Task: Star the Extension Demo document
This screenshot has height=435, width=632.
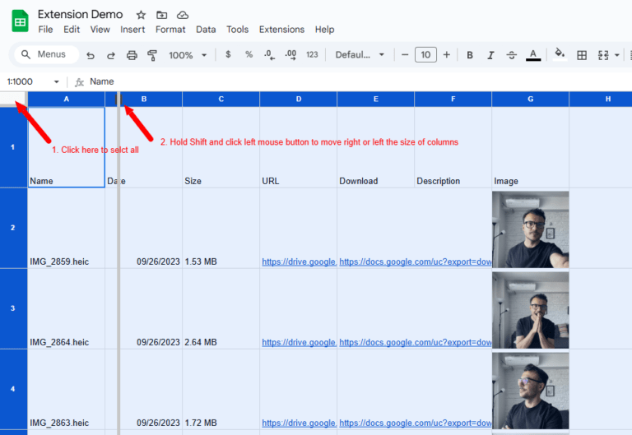Action: (141, 15)
